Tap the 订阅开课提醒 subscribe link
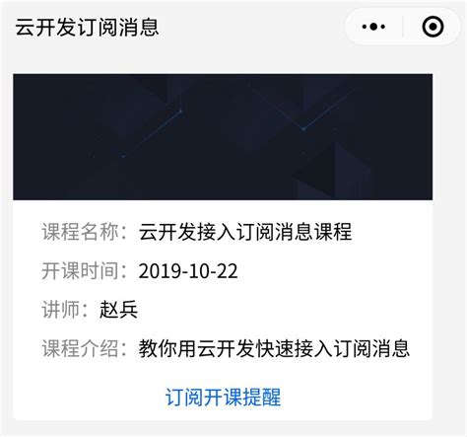467x437 pixels. (x=223, y=397)
